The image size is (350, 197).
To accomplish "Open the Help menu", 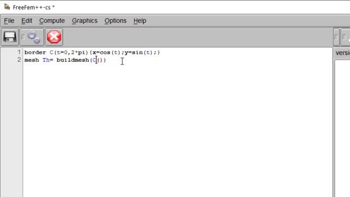I will pos(140,21).
